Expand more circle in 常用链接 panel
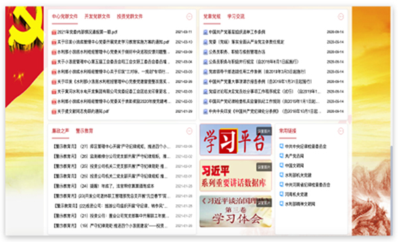The height and width of the screenshot is (242, 398). [x=341, y=131]
